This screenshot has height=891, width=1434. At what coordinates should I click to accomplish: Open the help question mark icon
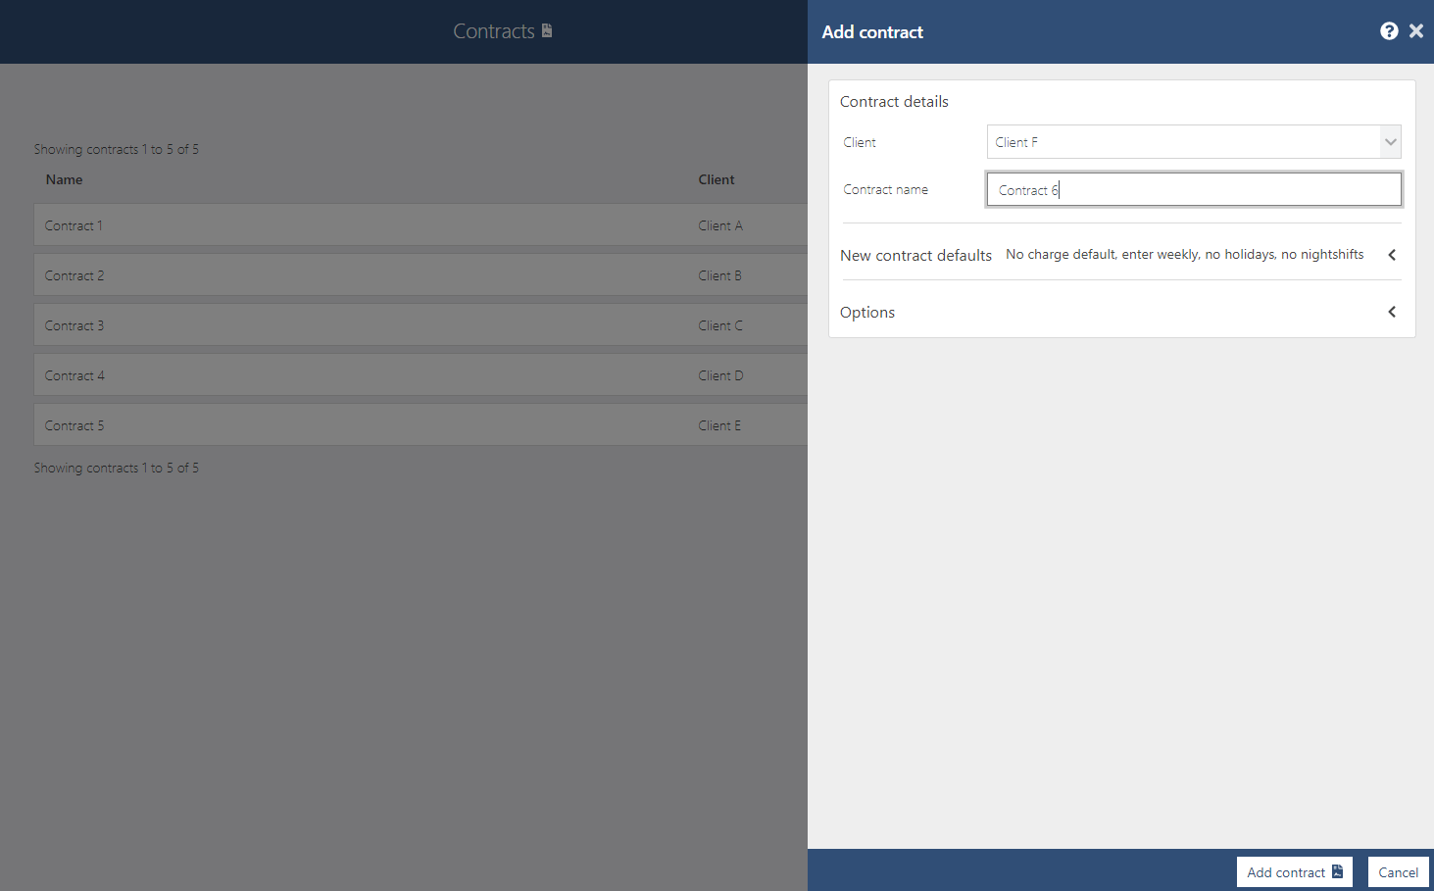pos(1389,31)
